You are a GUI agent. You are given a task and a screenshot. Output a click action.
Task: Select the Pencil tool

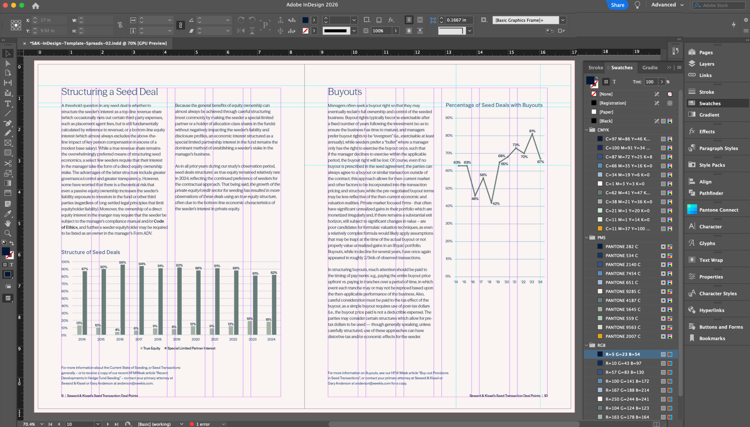tap(8, 133)
